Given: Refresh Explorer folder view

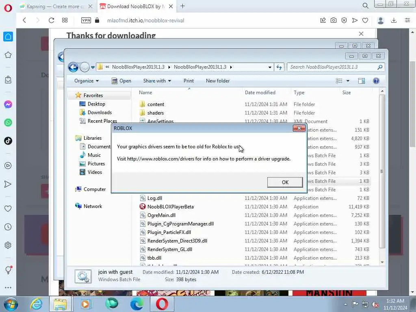Looking at the screenshot, I should [279, 67].
